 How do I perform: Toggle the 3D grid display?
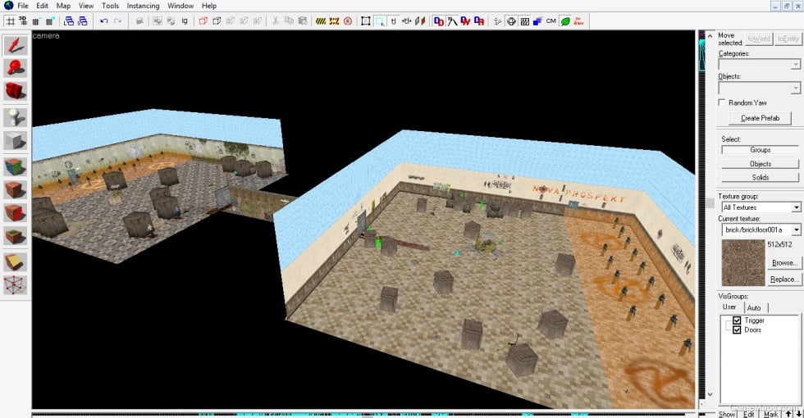pyautogui.click(x=23, y=21)
